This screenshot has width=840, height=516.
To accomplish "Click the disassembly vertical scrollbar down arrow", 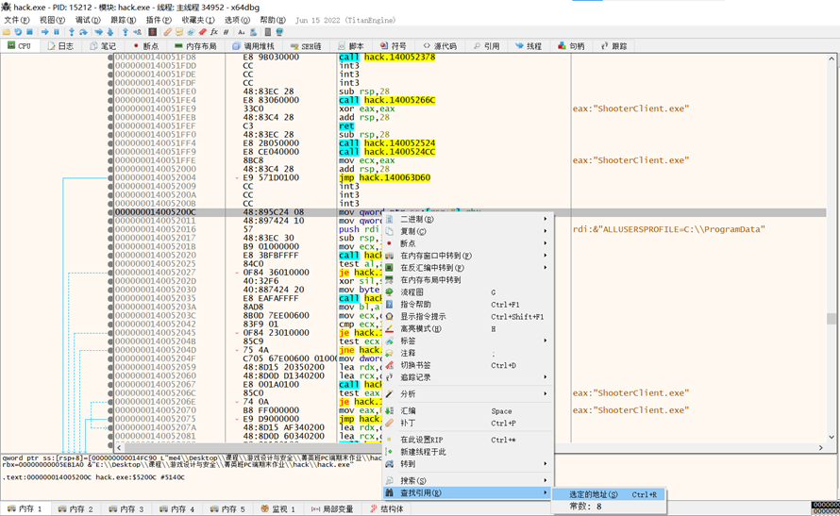I will [x=832, y=437].
